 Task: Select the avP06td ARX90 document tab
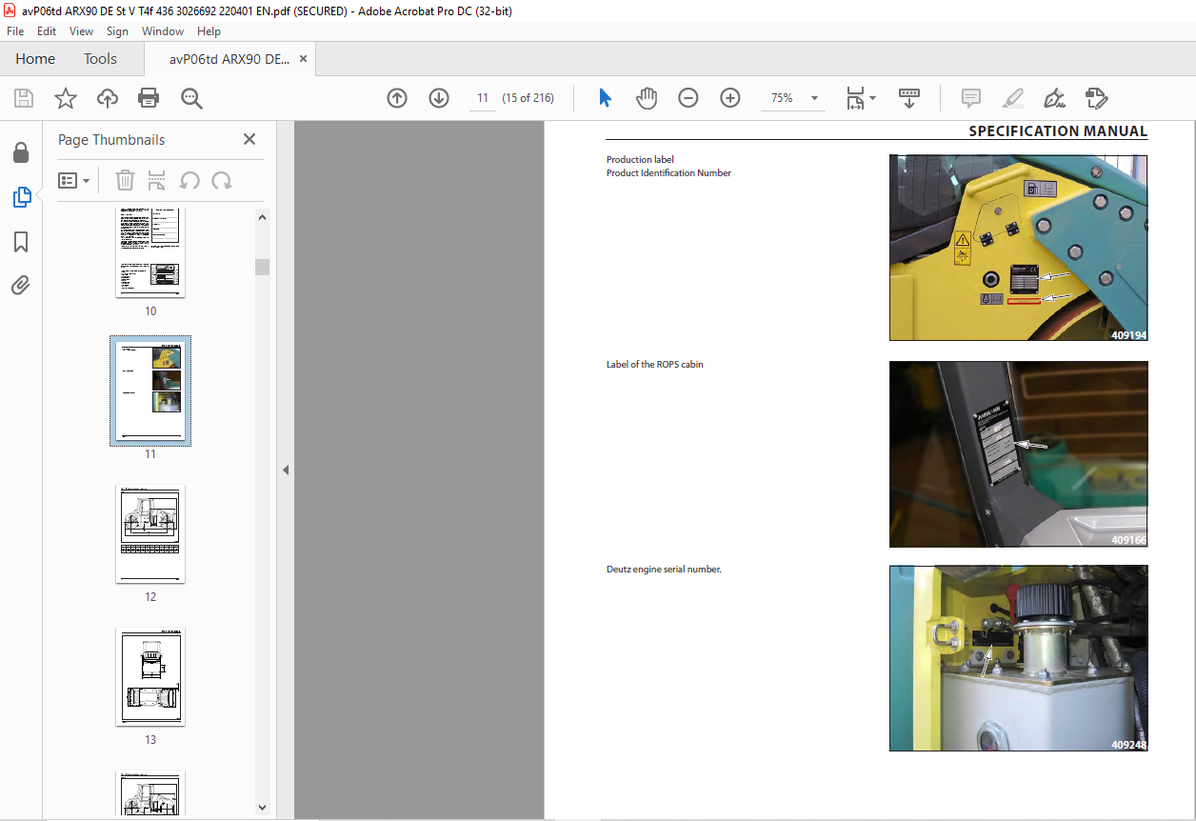coord(229,59)
